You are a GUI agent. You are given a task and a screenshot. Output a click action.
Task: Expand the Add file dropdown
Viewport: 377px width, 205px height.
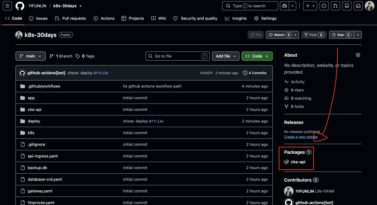pos(226,56)
